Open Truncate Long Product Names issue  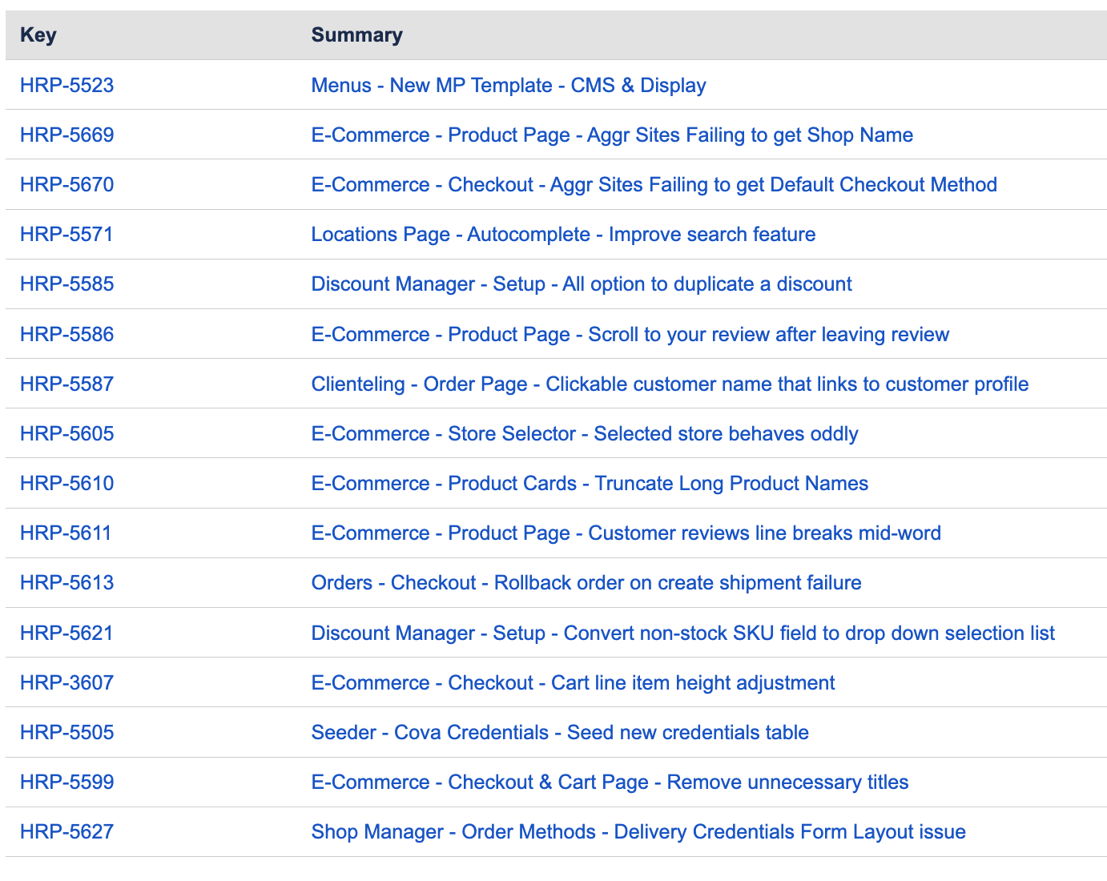(589, 483)
